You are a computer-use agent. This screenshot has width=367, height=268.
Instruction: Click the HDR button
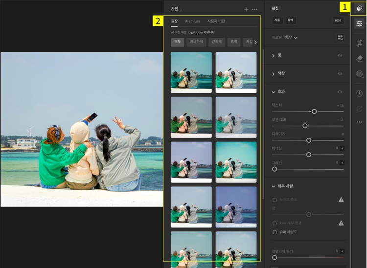click(338, 21)
